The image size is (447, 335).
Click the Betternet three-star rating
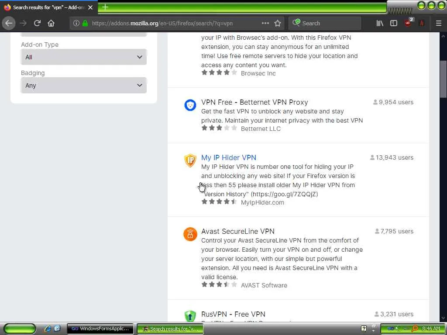219,128
